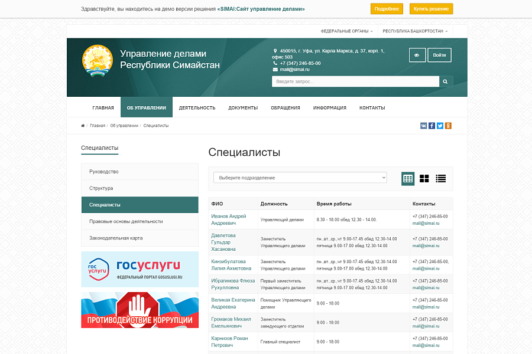This screenshot has width=532, height=354.
Task: Switch to the Деятельность tab
Action: [x=197, y=107]
